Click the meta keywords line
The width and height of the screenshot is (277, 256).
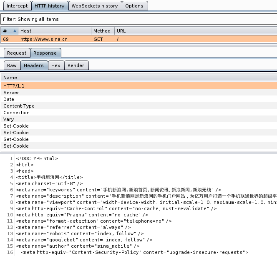pos(118,190)
